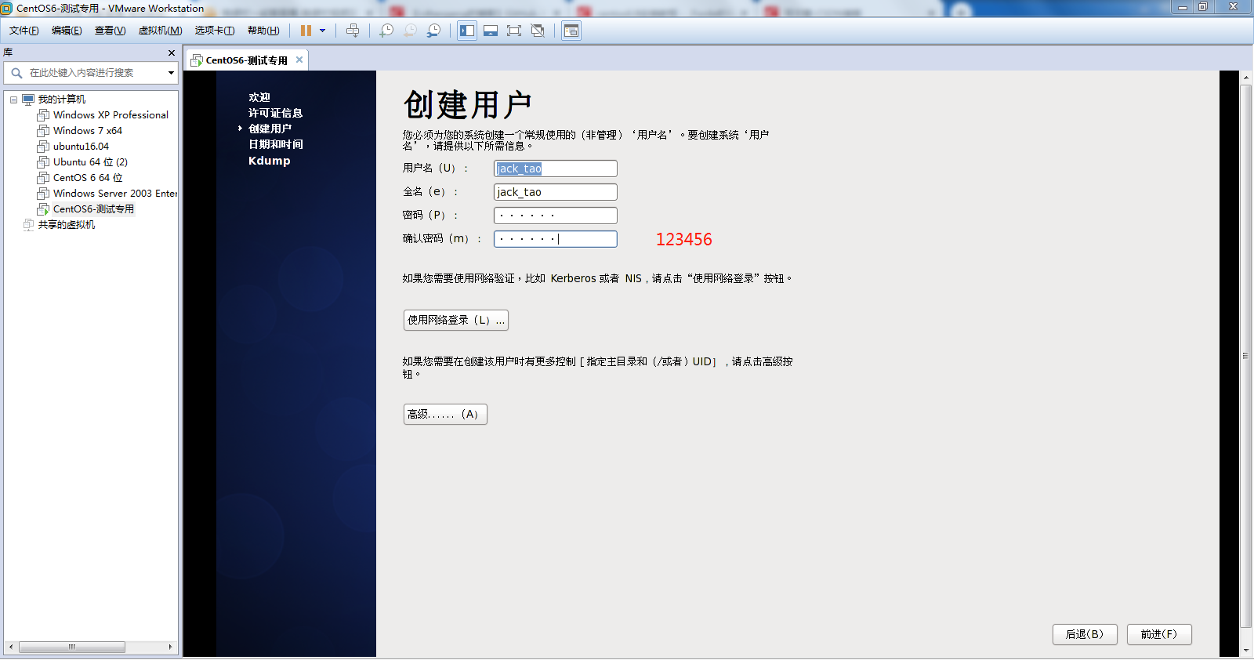Collapse the 我的计算机 tree node

coord(13,100)
